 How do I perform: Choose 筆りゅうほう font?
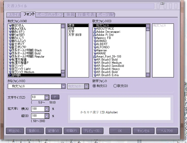coord(35,35)
